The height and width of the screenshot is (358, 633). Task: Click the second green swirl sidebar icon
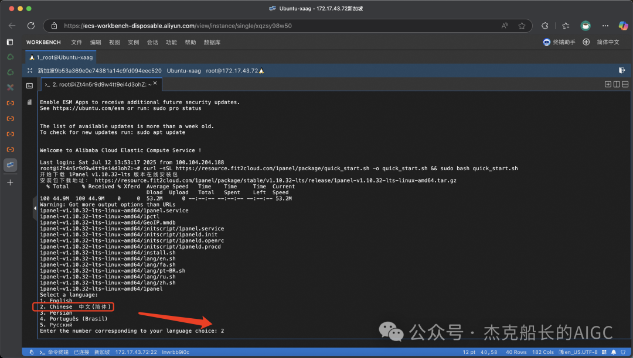11,73
